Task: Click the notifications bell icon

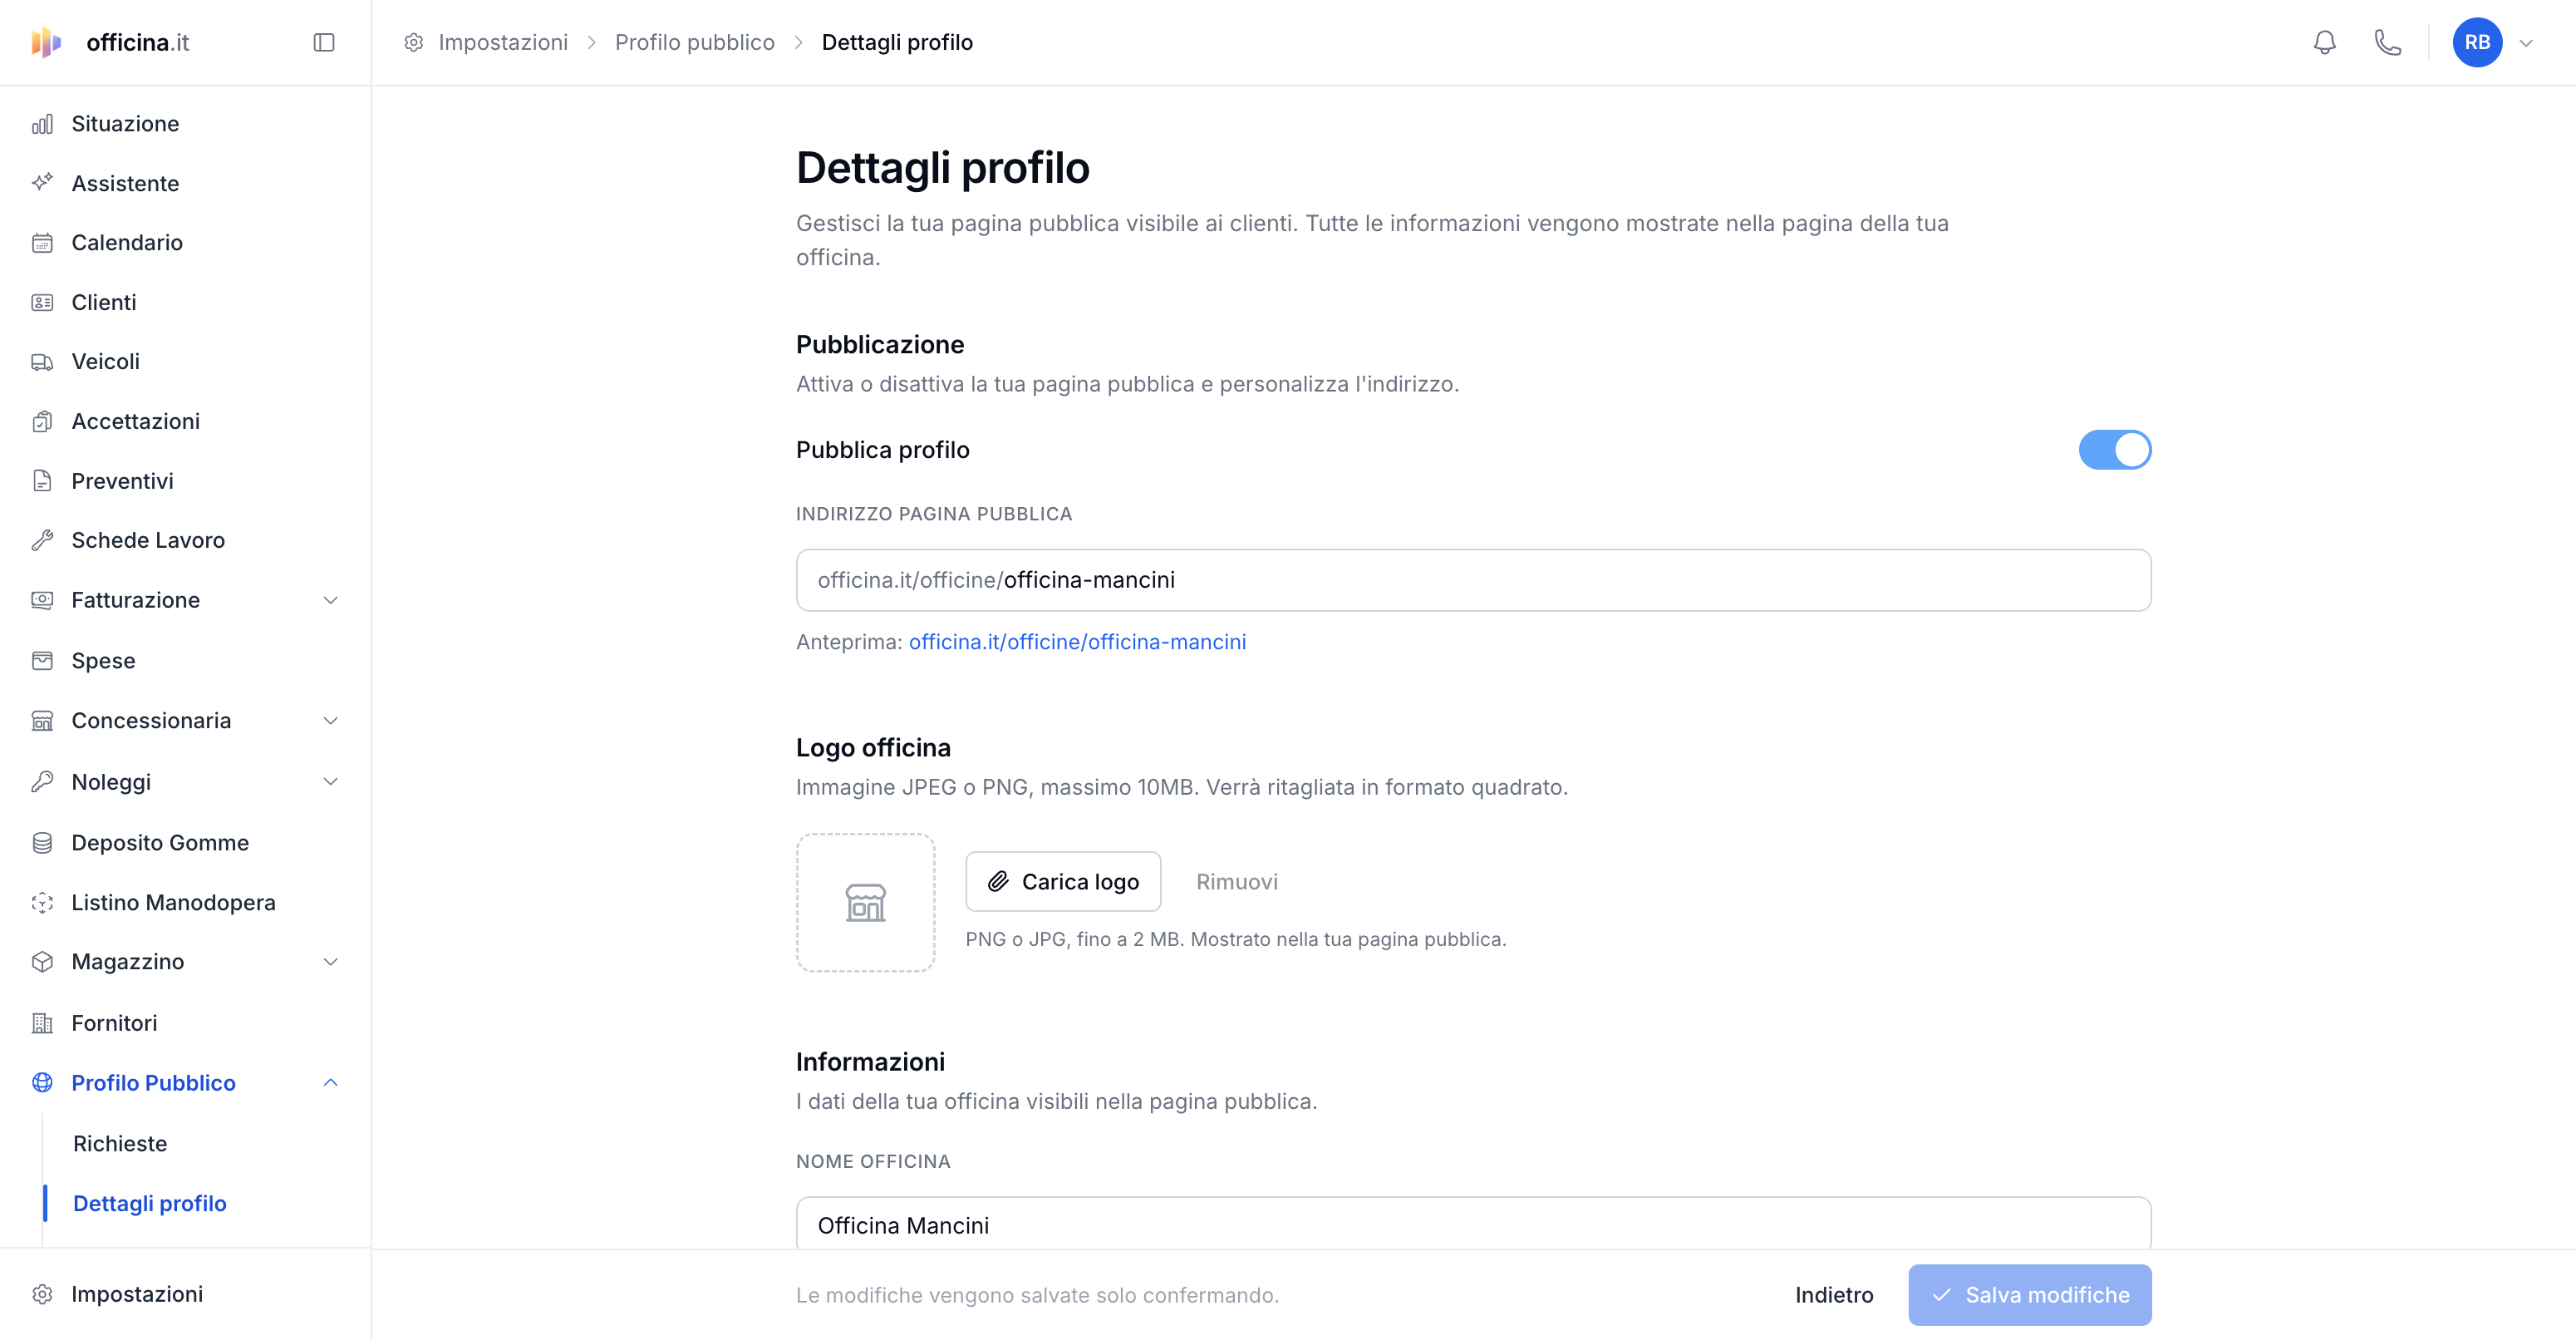Action: pos(2325,42)
